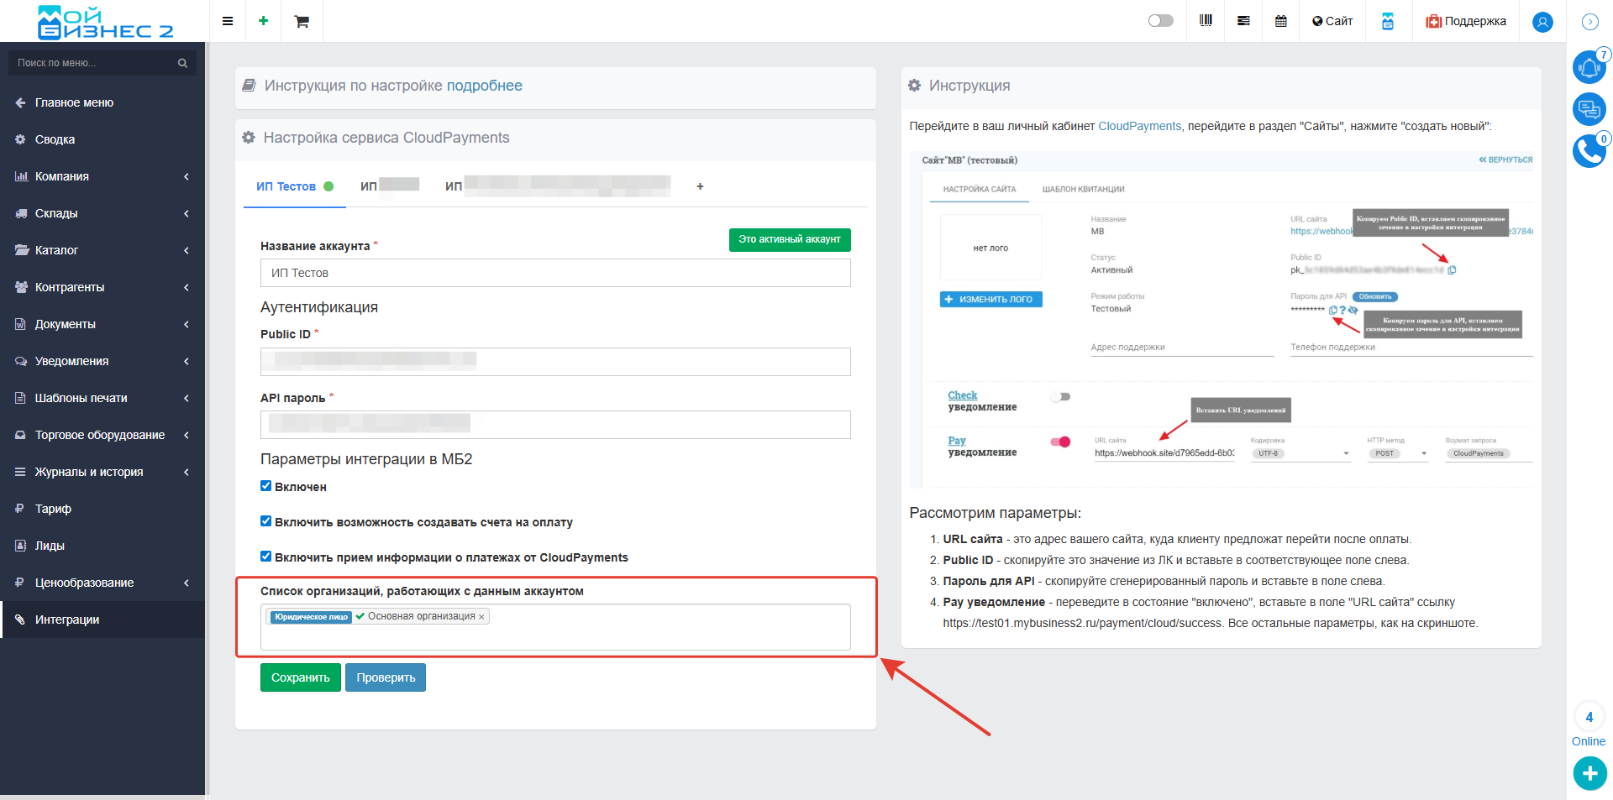The width and height of the screenshot is (1613, 800).
Task: Click the API пароль input field
Action: pos(555,425)
